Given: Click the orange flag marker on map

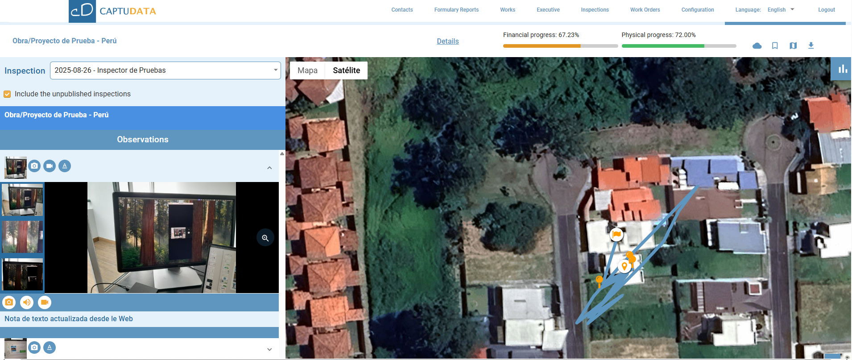Looking at the screenshot, I should click(x=616, y=234).
